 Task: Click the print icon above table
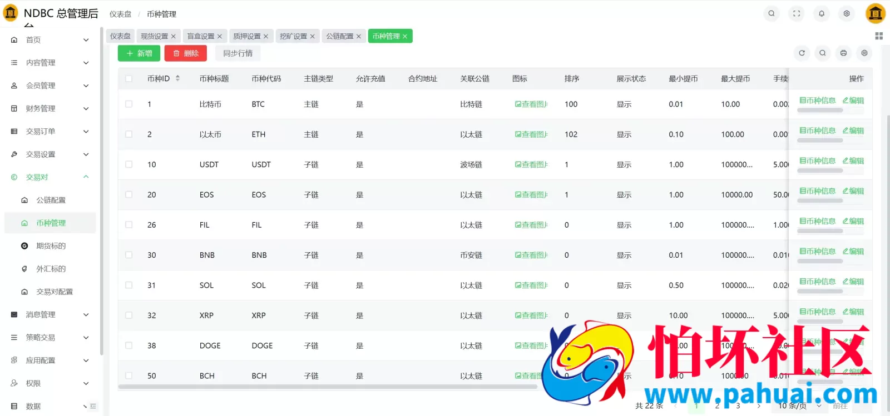843,53
